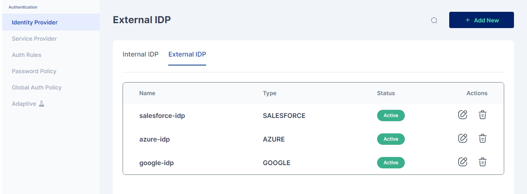This screenshot has width=527, height=194.
Task: Edit the google-idp entry
Action: pyautogui.click(x=463, y=162)
